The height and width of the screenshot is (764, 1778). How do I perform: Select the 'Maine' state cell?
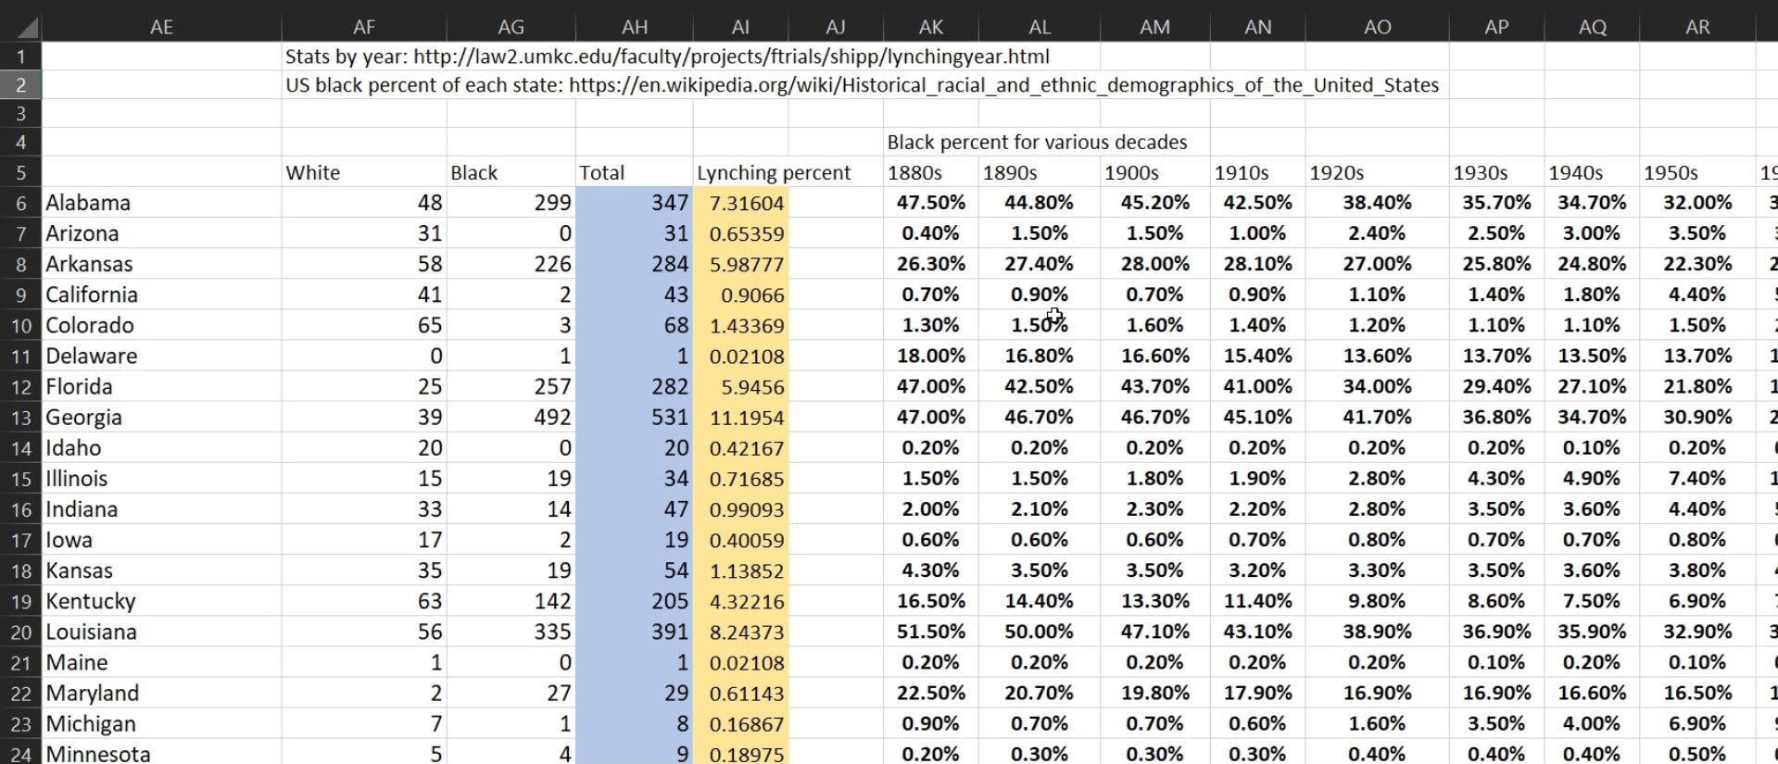pos(161,663)
